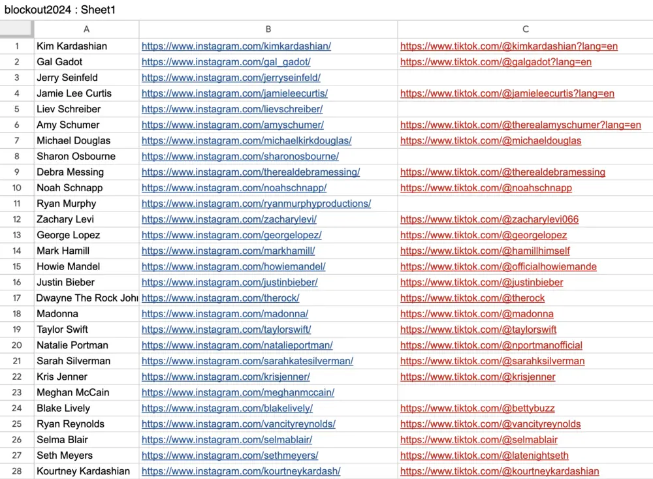Select column A header
653x479 pixels.
pos(86,29)
